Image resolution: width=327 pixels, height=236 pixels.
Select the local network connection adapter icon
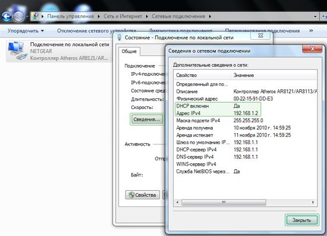pyautogui.click(x=17, y=51)
